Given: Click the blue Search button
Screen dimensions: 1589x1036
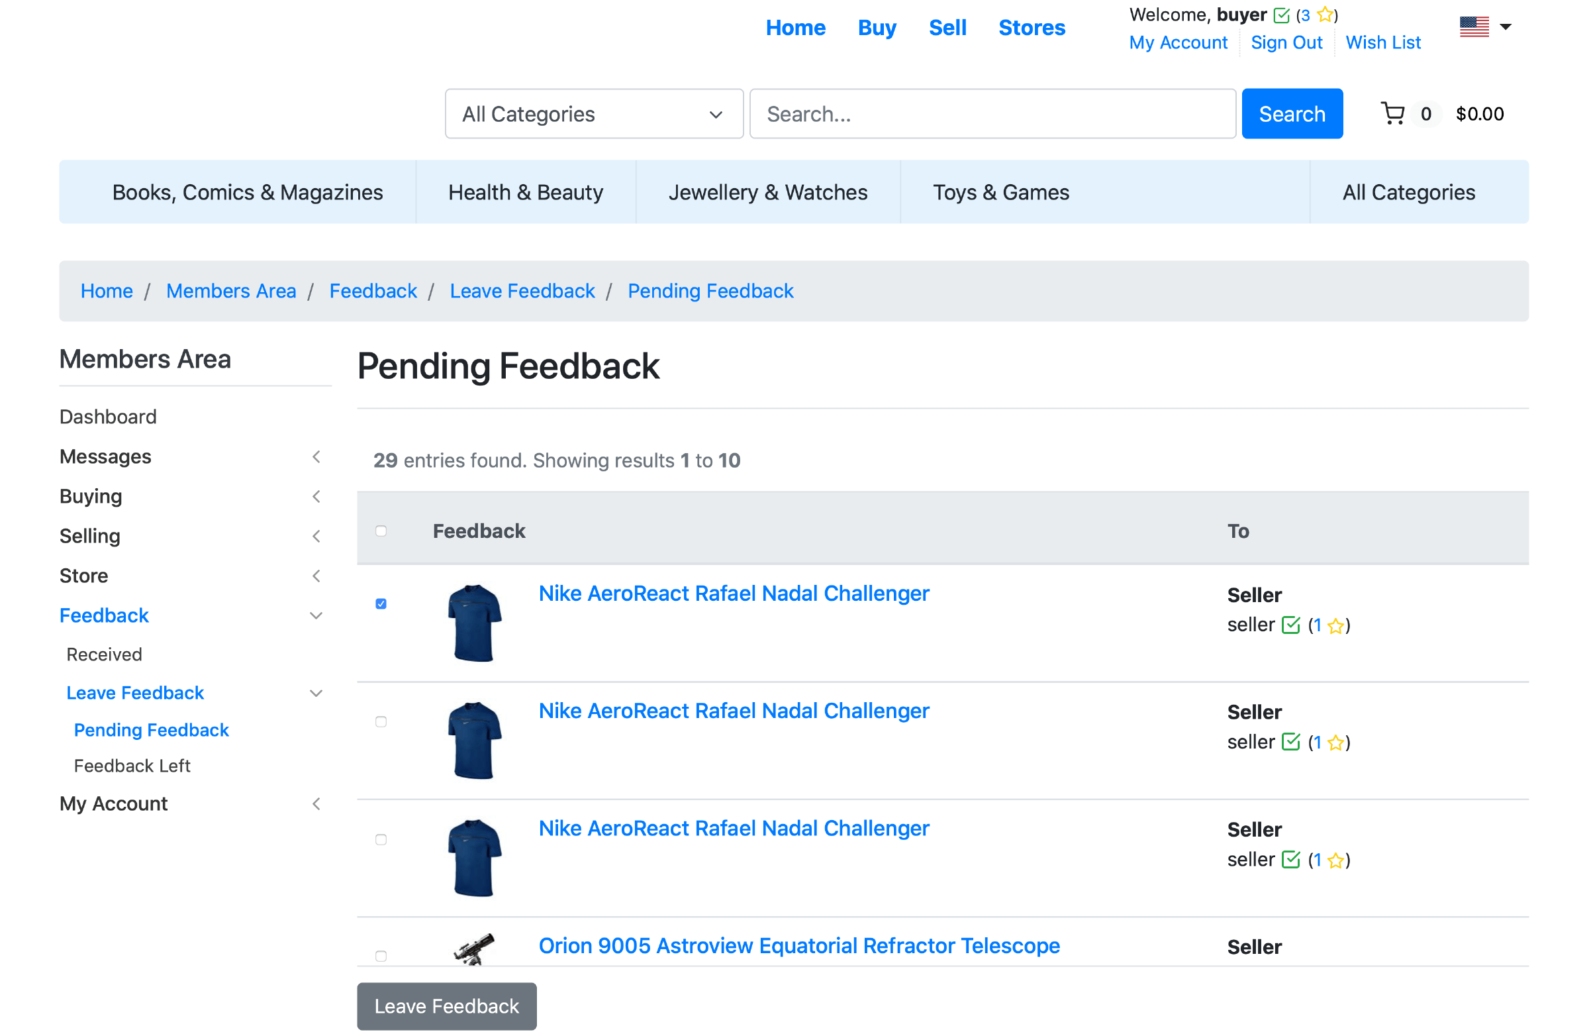Looking at the screenshot, I should (x=1292, y=113).
